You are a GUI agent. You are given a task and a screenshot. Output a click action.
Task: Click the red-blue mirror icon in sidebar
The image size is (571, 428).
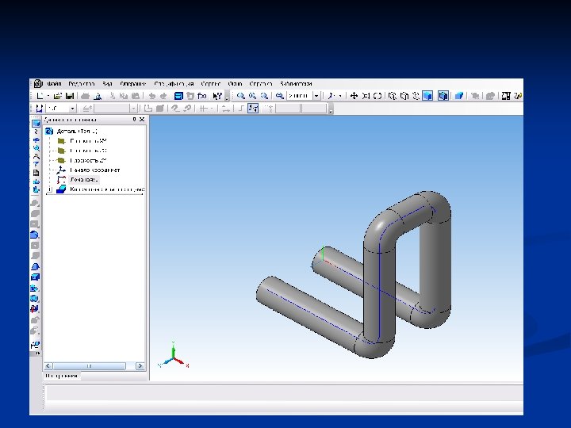click(x=35, y=309)
